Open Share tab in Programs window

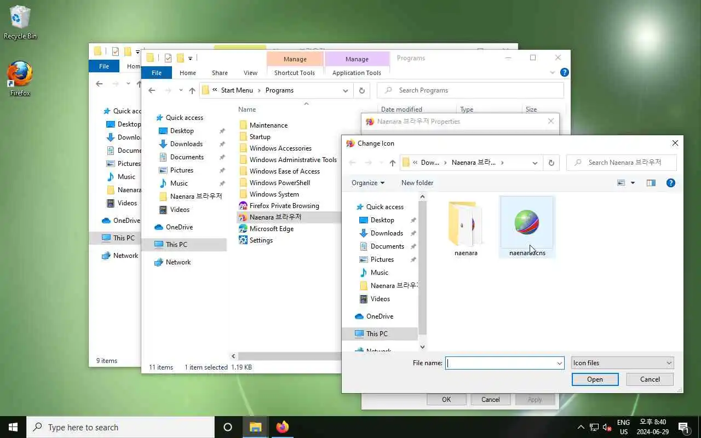220,73
